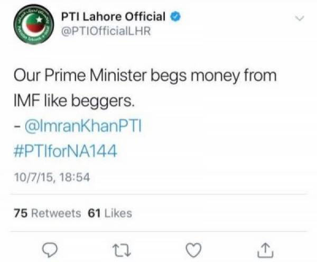Click the number 75 in retweet count
Viewport: 317px width, 262px height.
[21, 213]
